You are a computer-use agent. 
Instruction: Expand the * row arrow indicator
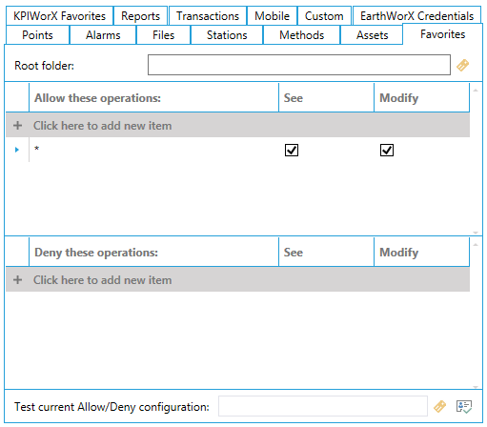17,150
